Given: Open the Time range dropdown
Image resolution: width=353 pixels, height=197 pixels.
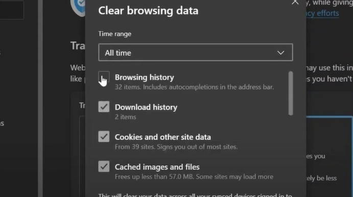Looking at the screenshot, I should coord(196,53).
